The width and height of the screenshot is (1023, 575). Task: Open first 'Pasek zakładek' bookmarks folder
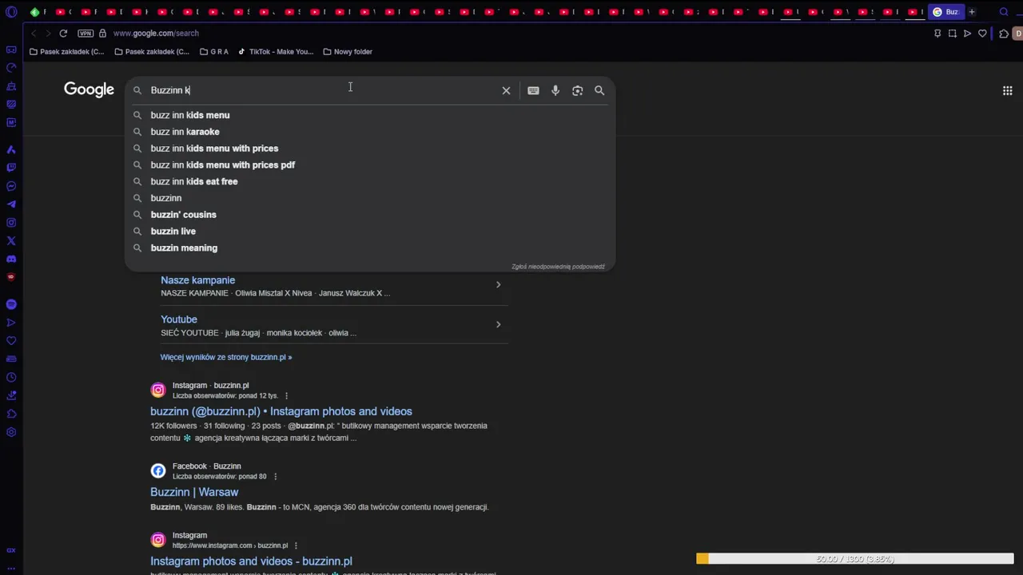coord(66,52)
